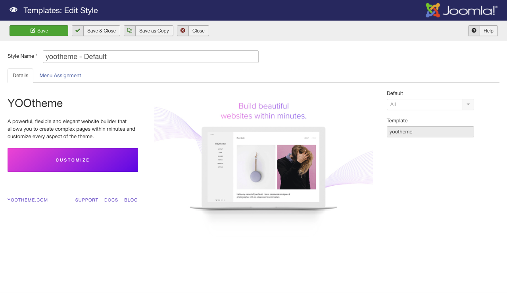
Task: Click the green checkmark icon on Save & Close
Action: click(78, 31)
